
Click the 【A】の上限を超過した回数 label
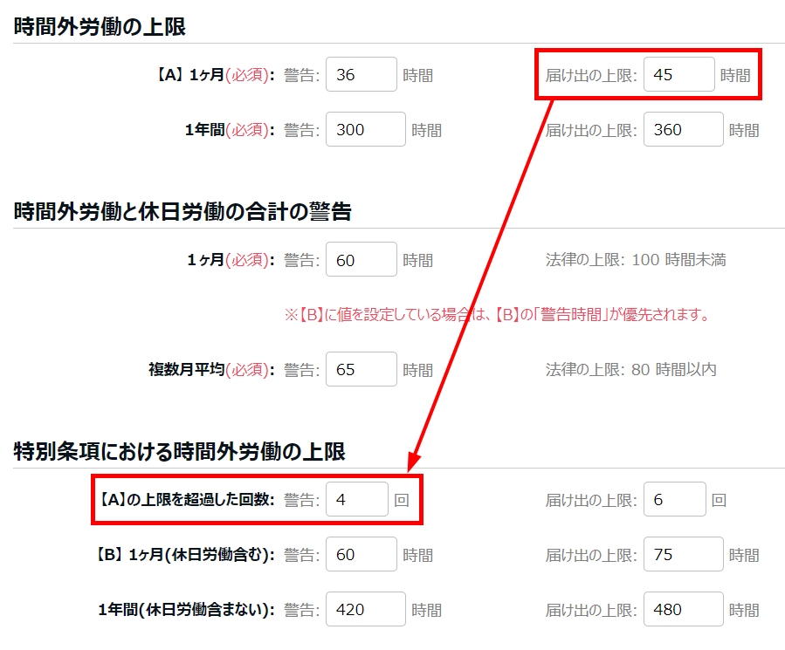[x=186, y=500]
